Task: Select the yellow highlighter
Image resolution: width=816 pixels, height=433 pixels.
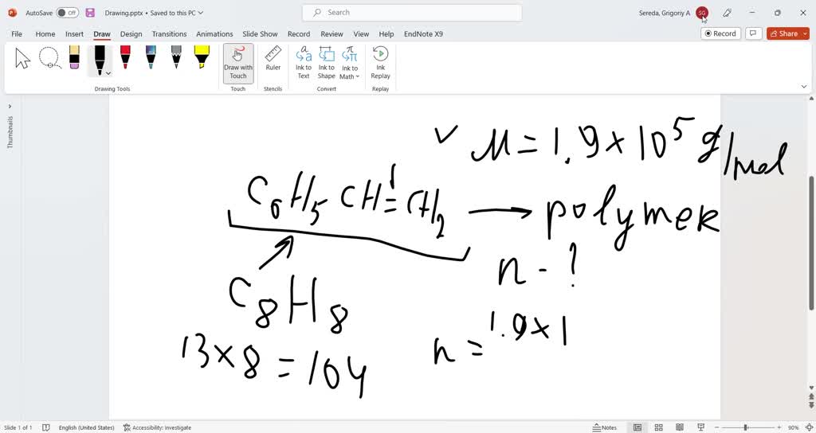Action: click(202, 57)
